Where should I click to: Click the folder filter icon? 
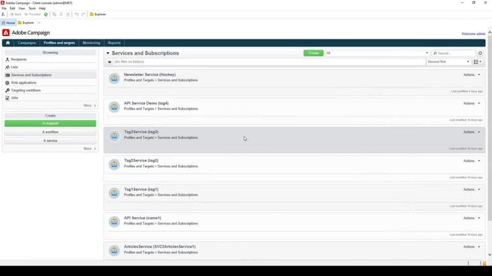110,62
